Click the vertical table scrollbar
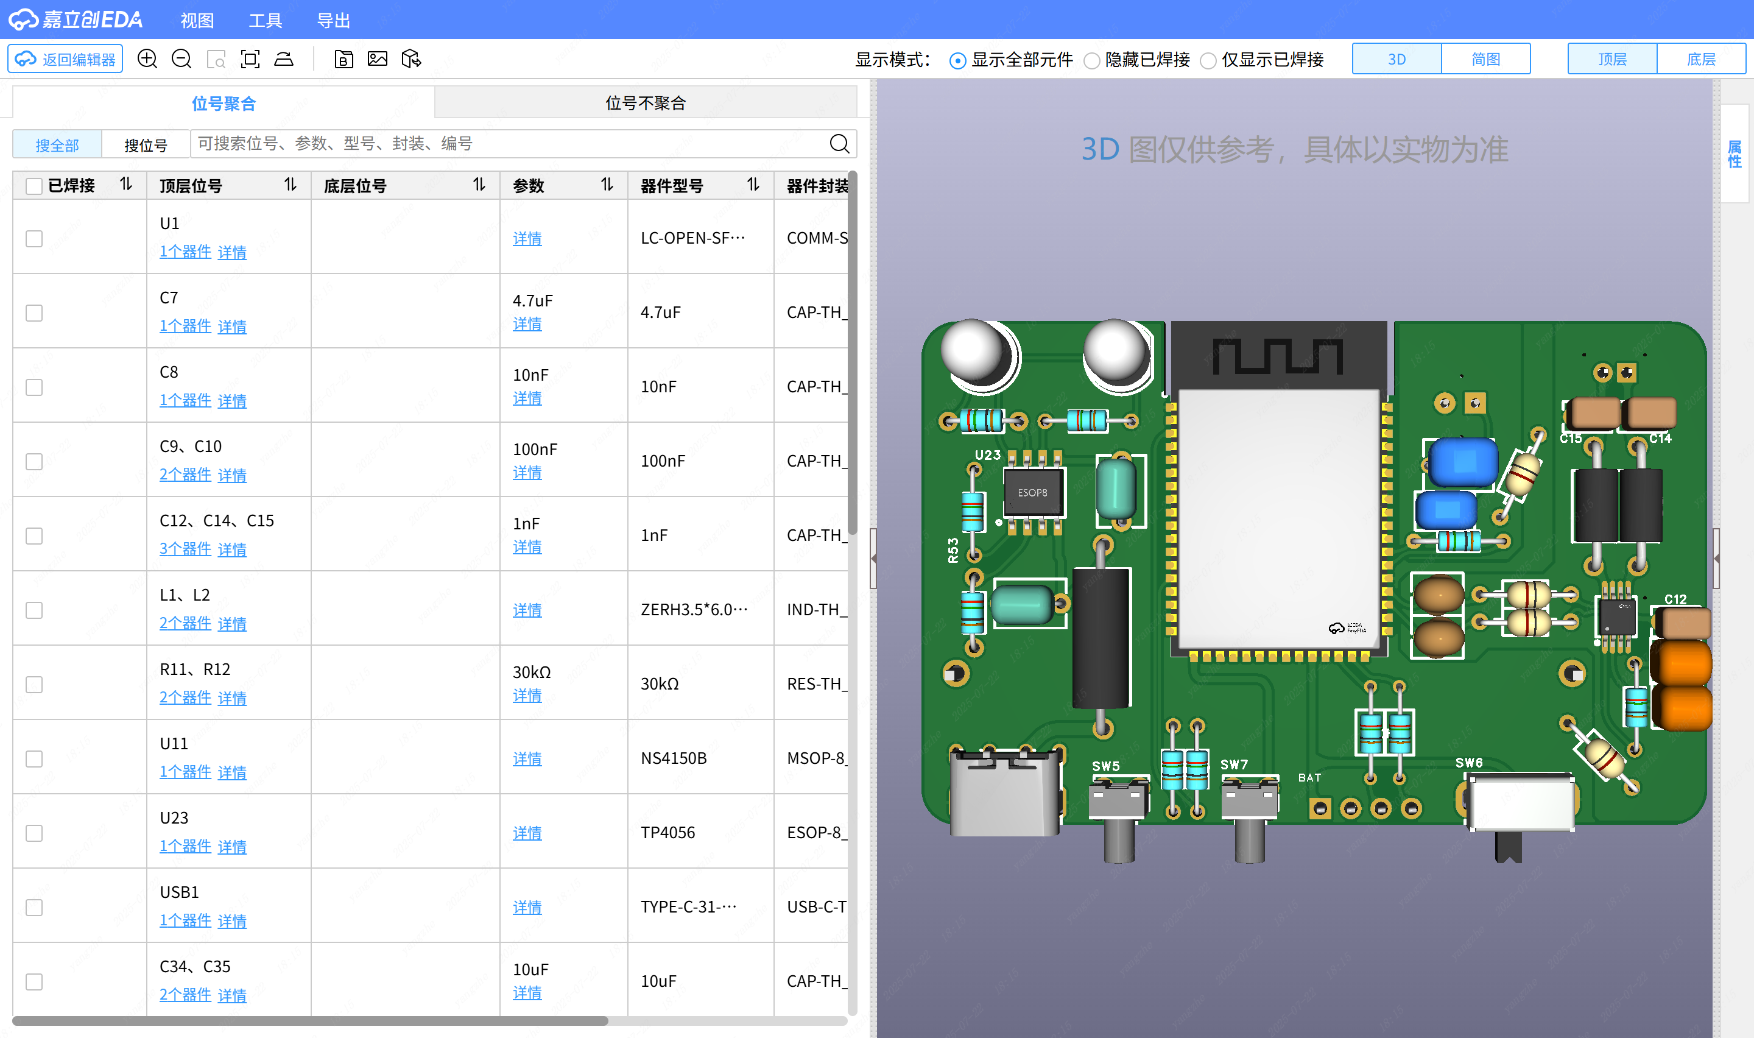1754x1038 pixels. pyautogui.click(x=852, y=353)
